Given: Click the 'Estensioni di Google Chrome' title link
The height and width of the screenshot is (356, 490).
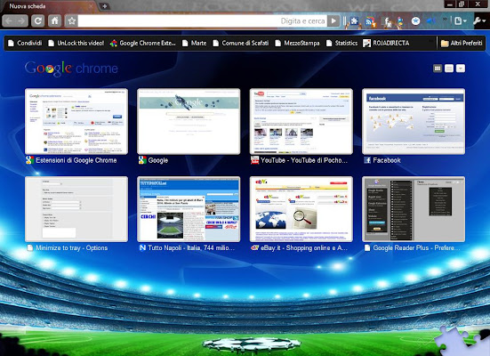Looking at the screenshot, I should [x=76, y=160].
